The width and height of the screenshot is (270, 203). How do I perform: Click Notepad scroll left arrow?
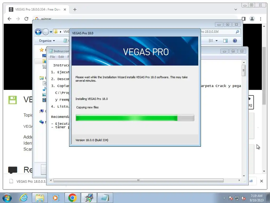coord(51,180)
